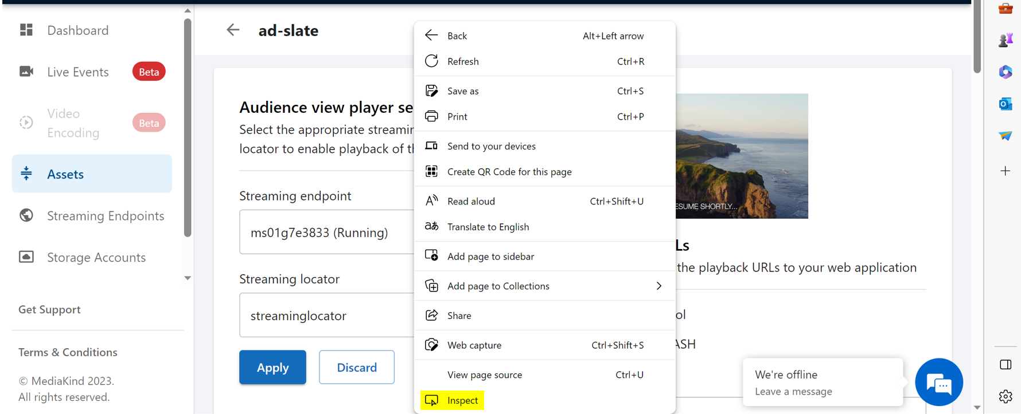Viewport: 1021px width, 414px height.
Task: Navigate to Storage Accounts page
Action: 92,257
